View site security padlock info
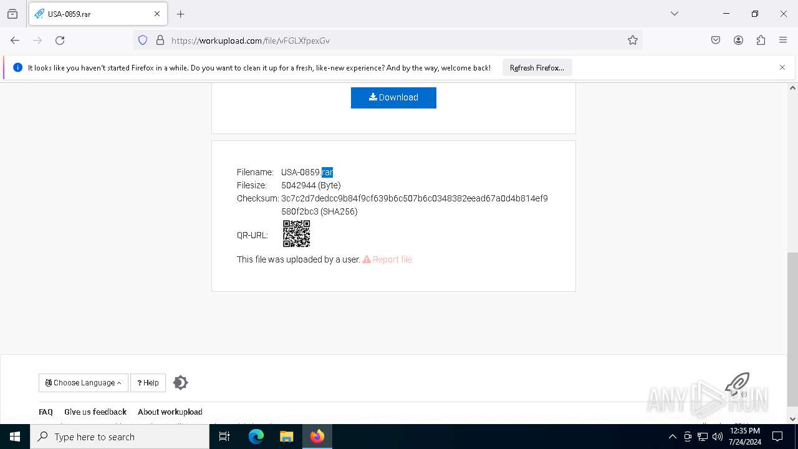Image resolution: width=798 pixels, height=449 pixels. click(160, 41)
